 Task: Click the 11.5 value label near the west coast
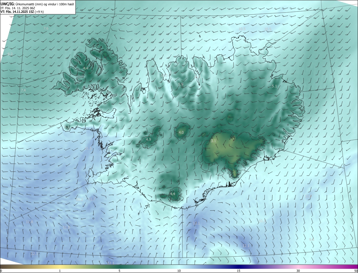pyautogui.click(x=88, y=149)
